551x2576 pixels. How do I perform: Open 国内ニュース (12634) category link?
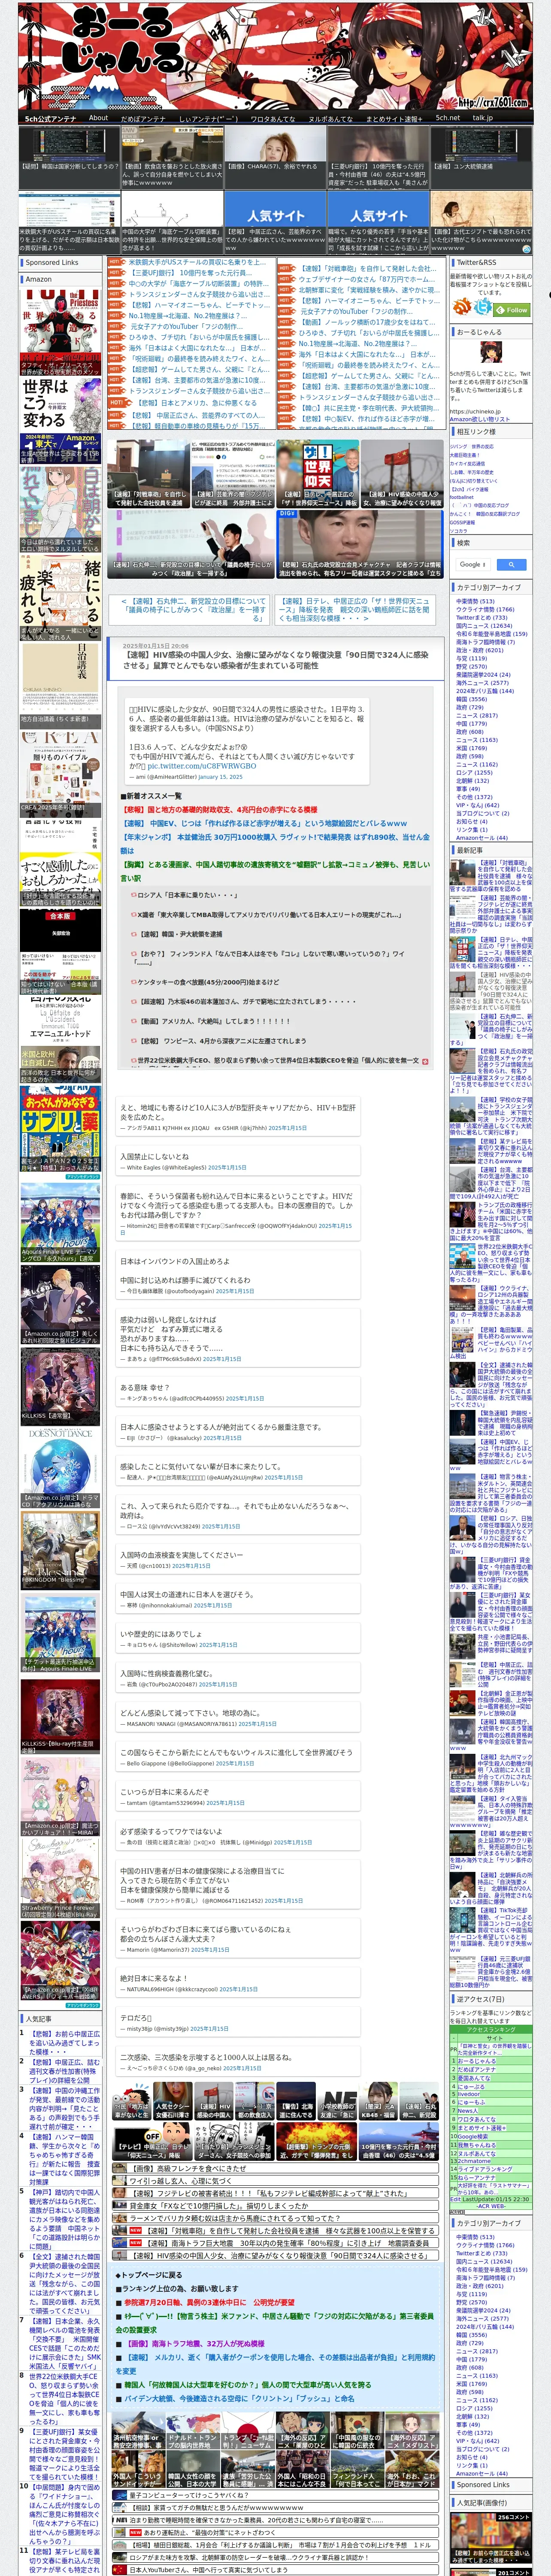click(484, 626)
